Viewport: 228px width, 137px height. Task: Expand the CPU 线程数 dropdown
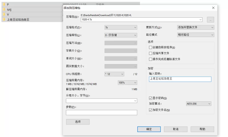tap(114, 74)
